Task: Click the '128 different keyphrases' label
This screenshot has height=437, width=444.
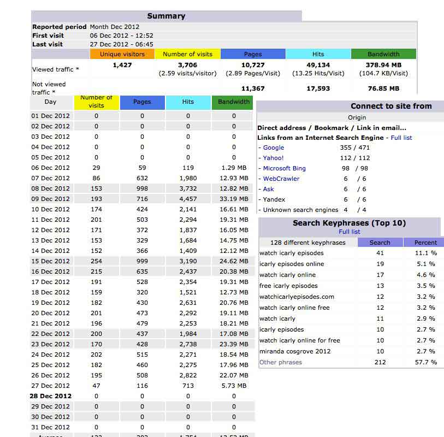Action: [x=308, y=243]
